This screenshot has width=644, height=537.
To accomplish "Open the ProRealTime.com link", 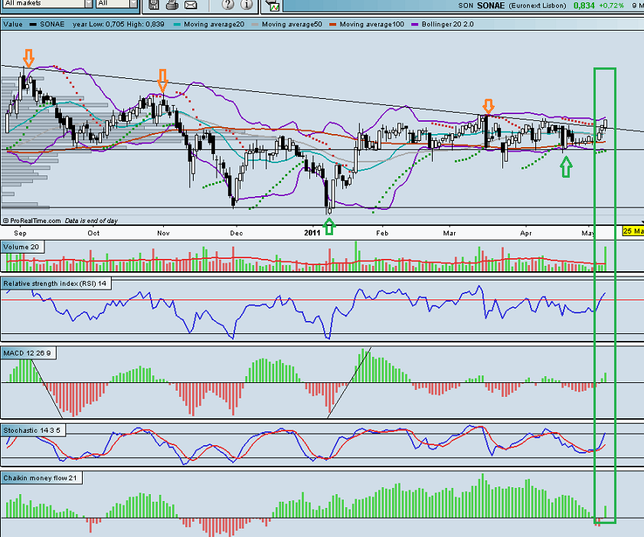I will coord(35,221).
